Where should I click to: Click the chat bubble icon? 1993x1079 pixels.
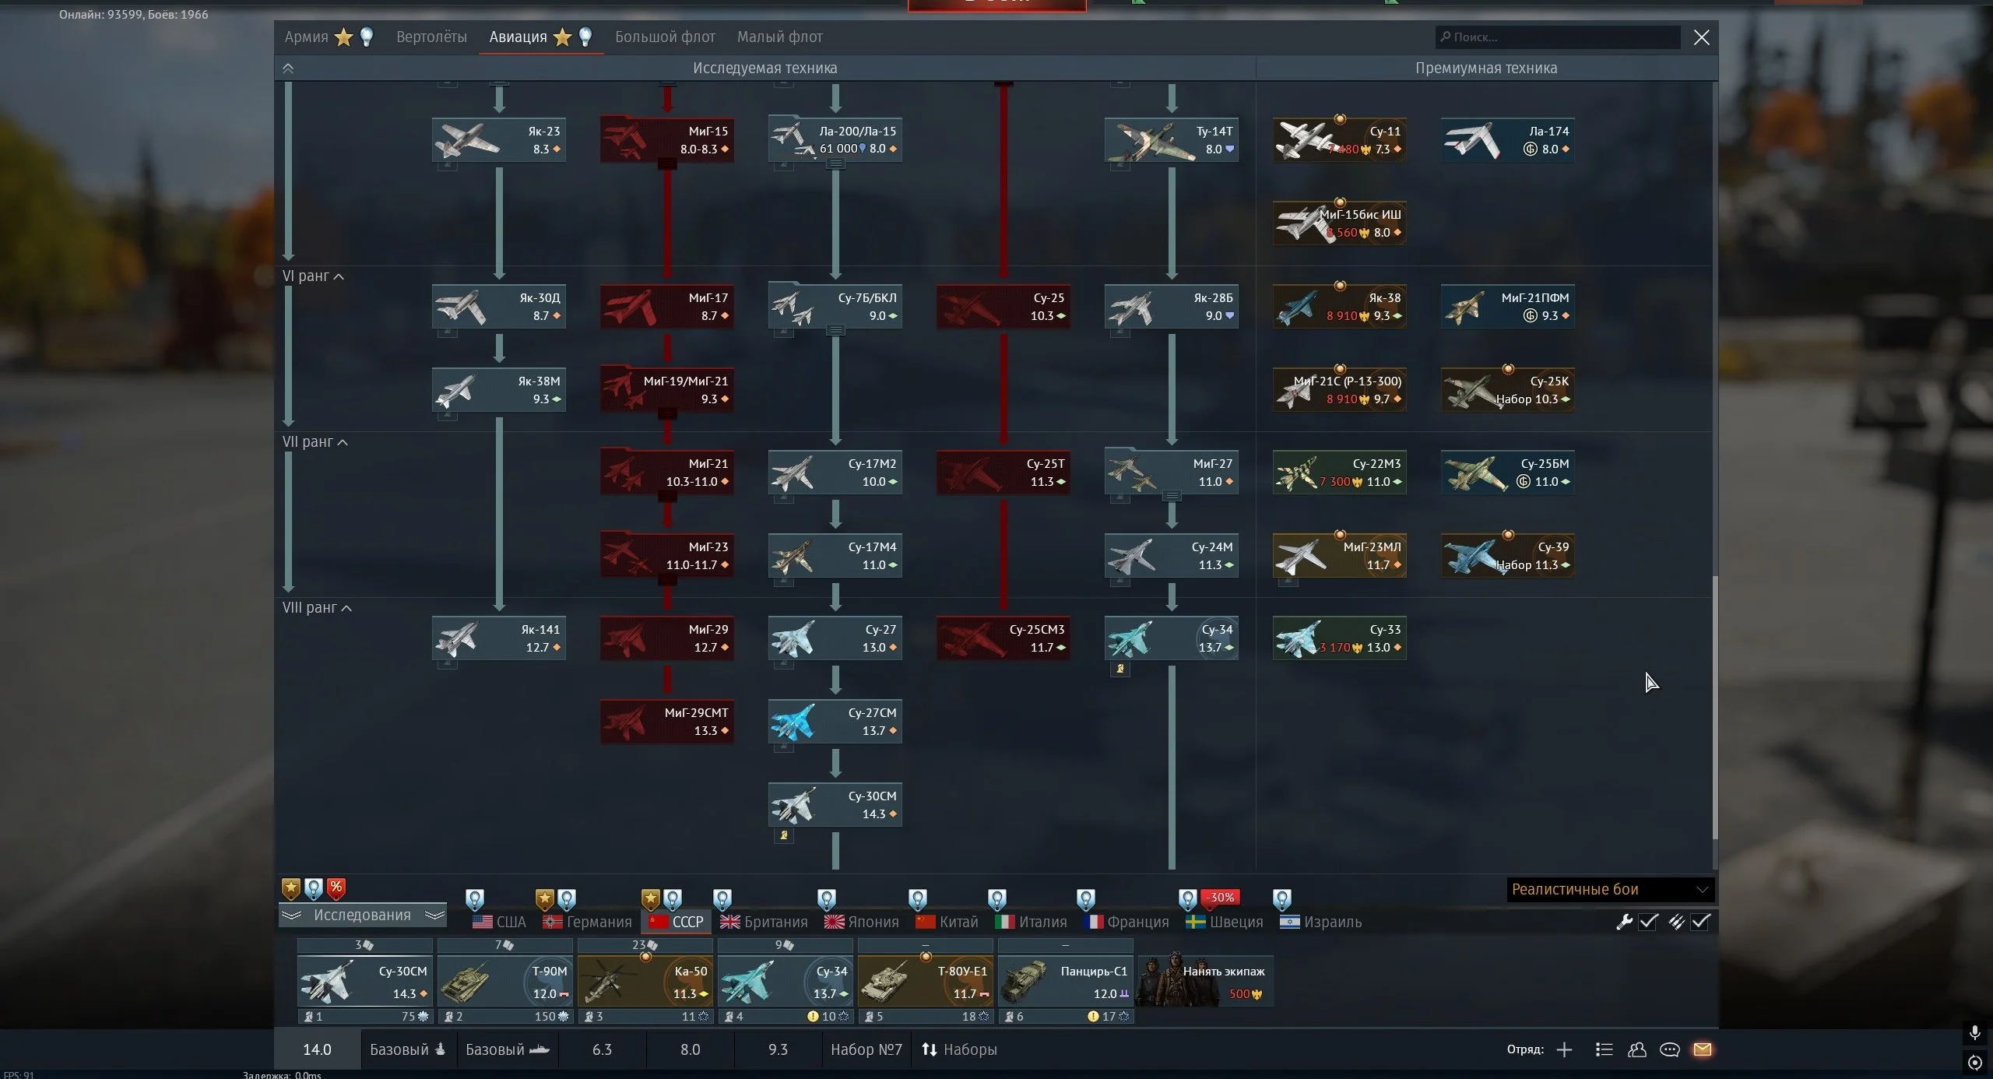(x=1669, y=1049)
